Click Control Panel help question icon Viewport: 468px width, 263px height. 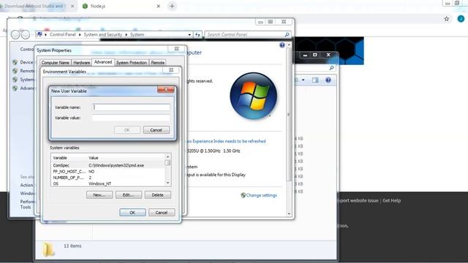click(x=282, y=45)
